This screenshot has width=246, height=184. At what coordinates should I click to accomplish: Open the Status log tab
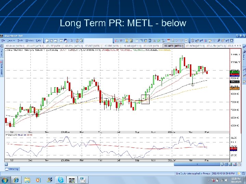coord(12,169)
